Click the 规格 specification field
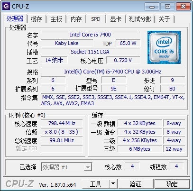This screenshot has height=191, width=193. point(113,72)
